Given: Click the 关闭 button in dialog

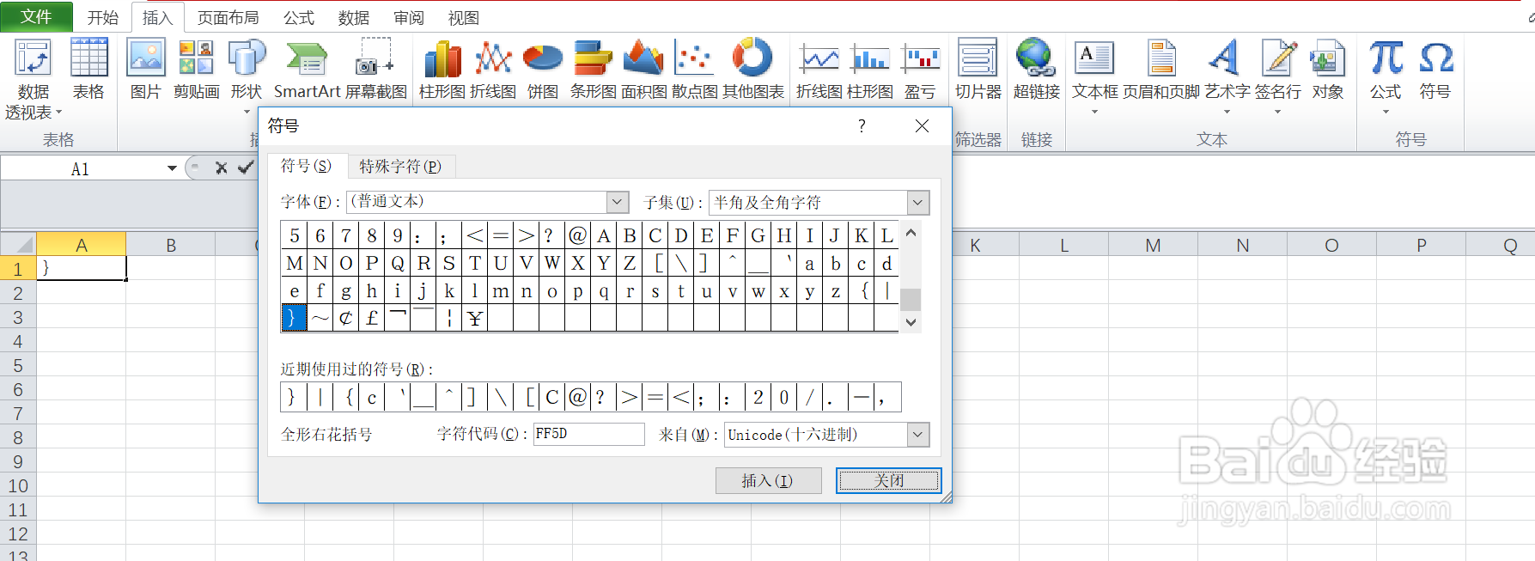Looking at the screenshot, I should (x=889, y=480).
